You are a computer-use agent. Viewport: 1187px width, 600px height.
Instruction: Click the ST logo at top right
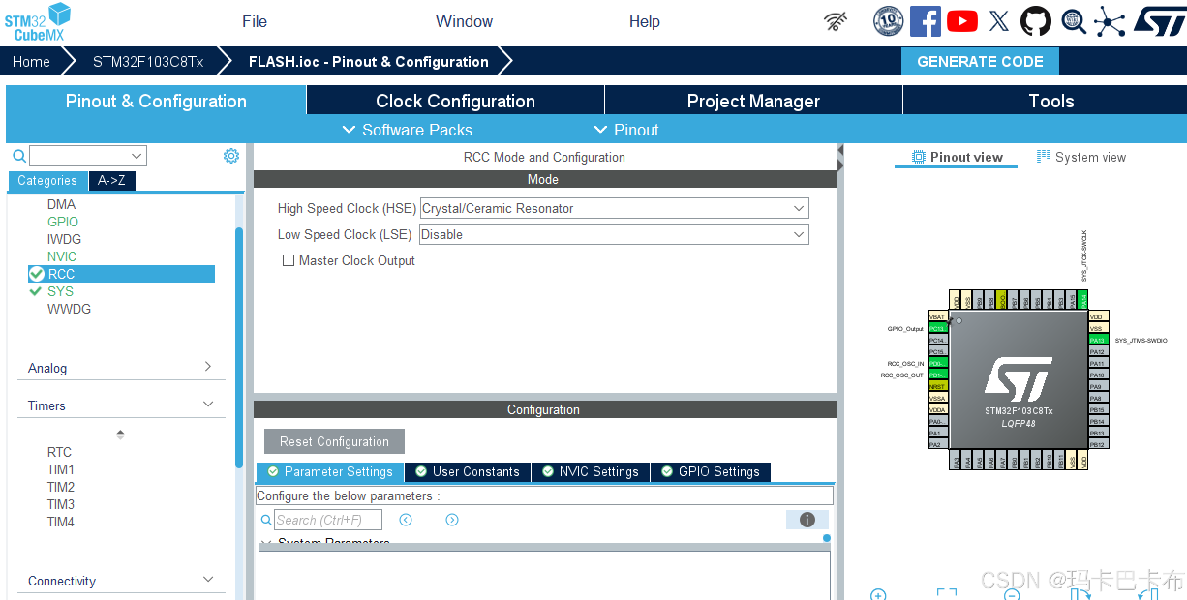coord(1159,21)
